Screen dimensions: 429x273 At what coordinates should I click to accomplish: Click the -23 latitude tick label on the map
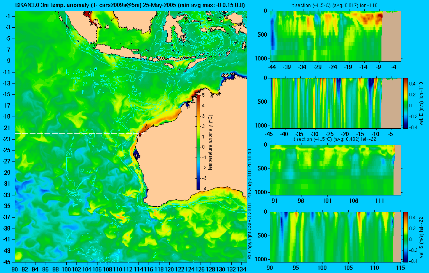tap(7, 139)
